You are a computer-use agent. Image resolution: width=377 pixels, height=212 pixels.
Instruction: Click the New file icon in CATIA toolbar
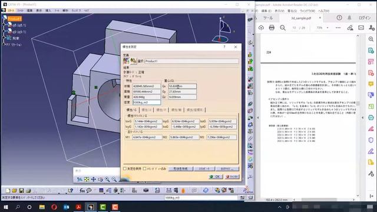point(8,191)
